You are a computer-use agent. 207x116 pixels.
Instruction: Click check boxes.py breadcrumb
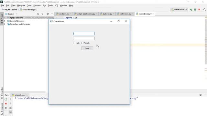click(28, 10)
